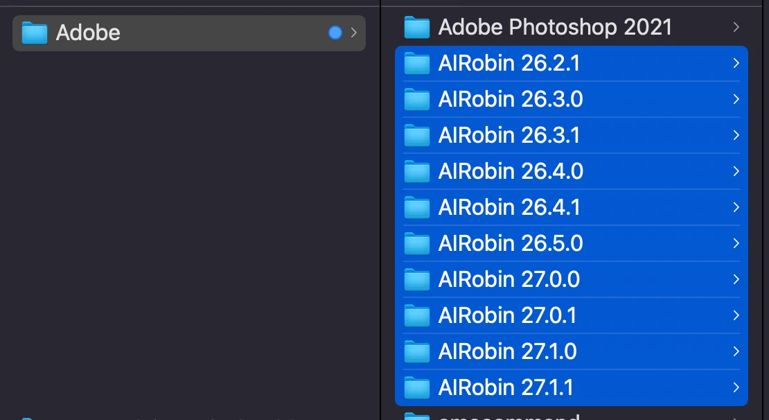Screen dimensions: 769x420
Task: Select the AIRobin 27.1.0 folder icon
Action: coord(417,352)
